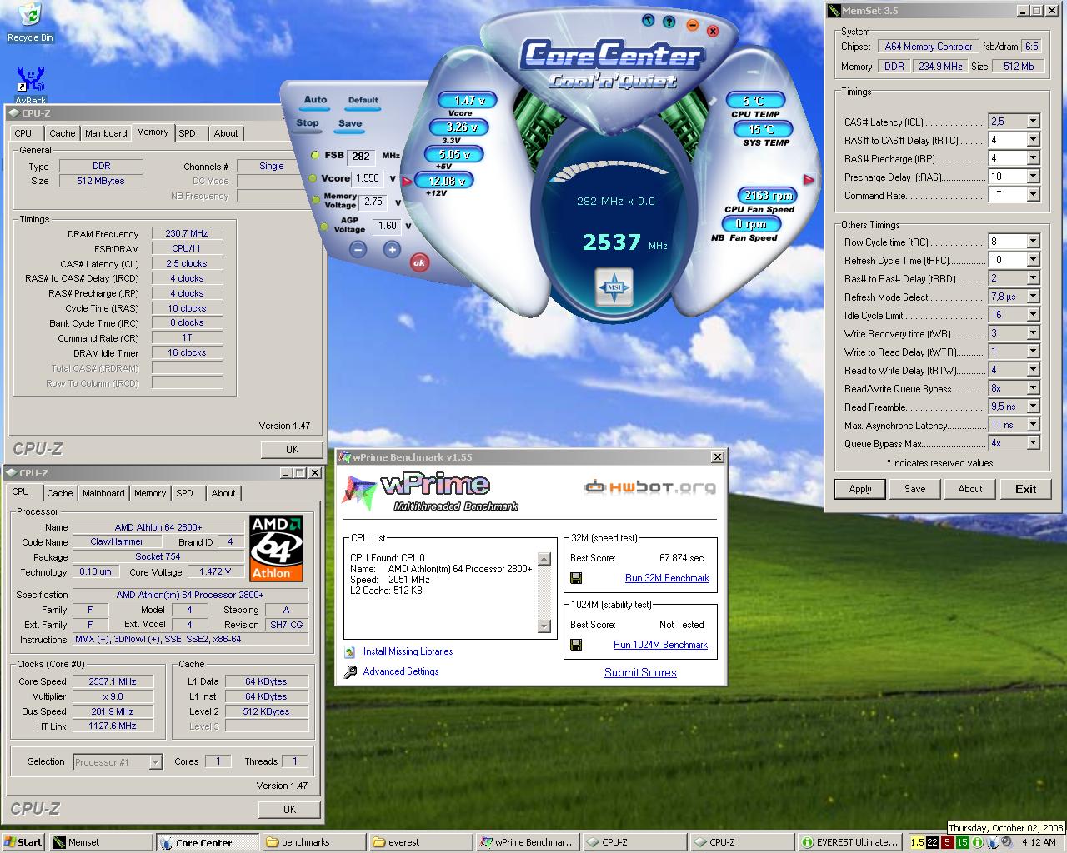Open Command Rate dropdown in MemSet
The width and height of the screenshot is (1067, 853).
pos(1033,195)
